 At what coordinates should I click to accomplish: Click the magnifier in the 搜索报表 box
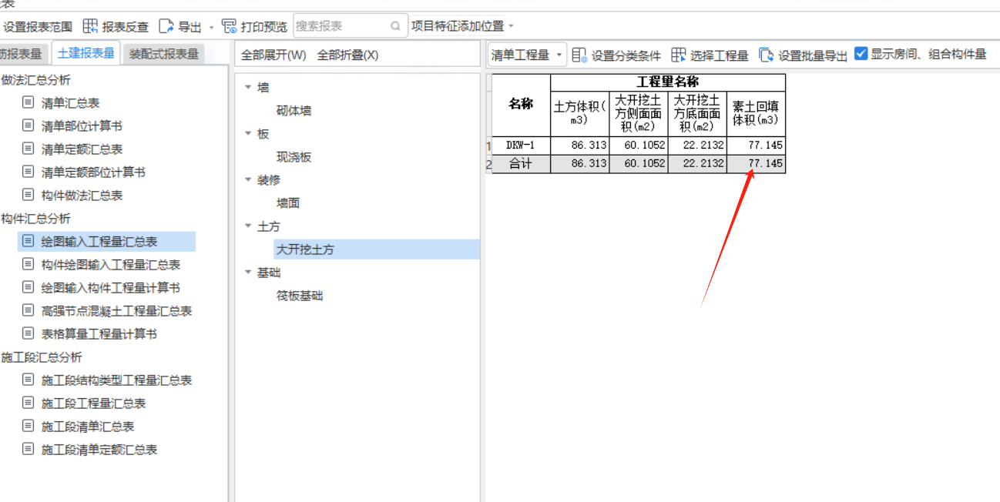click(394, 25)
